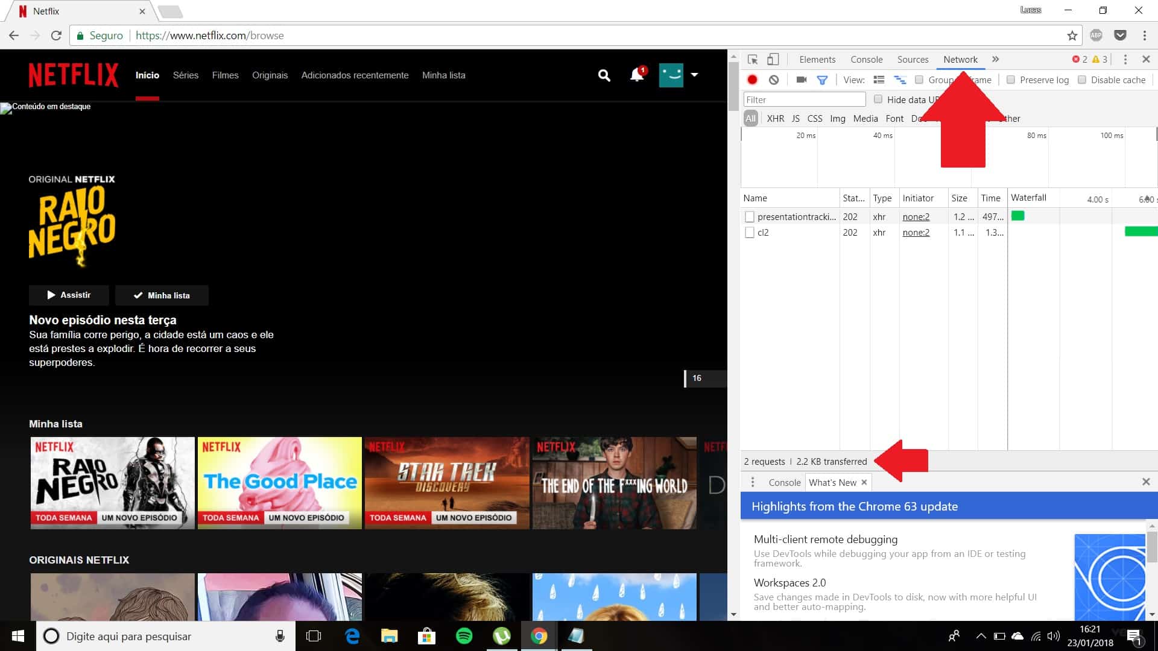Viewport: 1158px width, 651px height.
Task: Filter requests by XHR
Action: 775,119
